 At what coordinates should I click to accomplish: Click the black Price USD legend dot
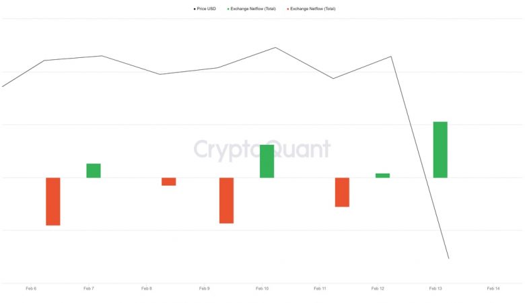195,9
